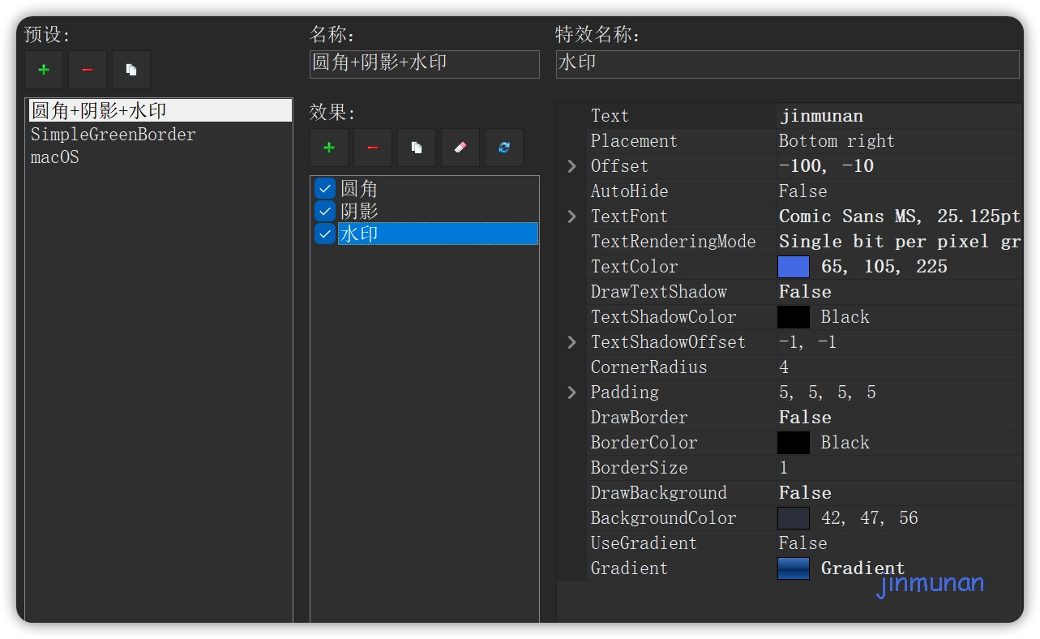This screenshot has height=639, width=1040.
Task: Select the 圆角+阴影+水印 preset
Action: 160,110
